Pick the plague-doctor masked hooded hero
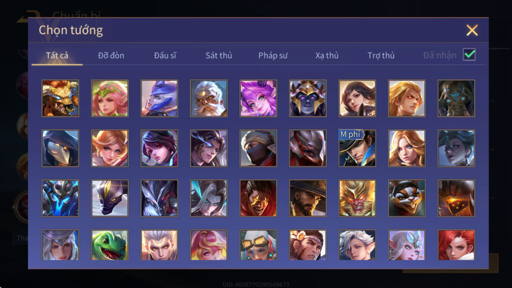The height and width of the screenshot is (288, 512). point(60,148)
